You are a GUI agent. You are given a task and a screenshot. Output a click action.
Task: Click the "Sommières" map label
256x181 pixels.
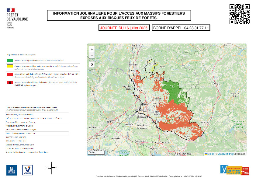[92, 127]
